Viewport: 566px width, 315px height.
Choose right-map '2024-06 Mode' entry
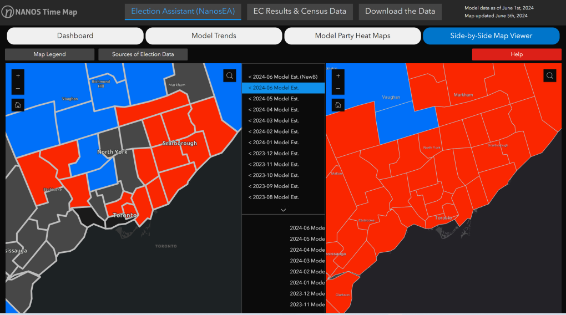(284, 228)
